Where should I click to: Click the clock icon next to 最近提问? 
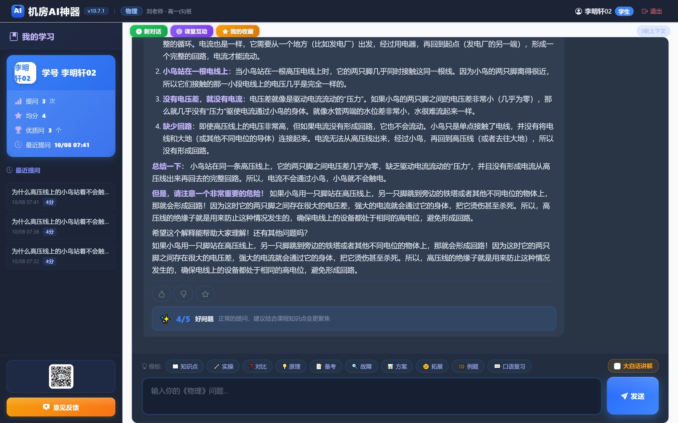[10, 170]
